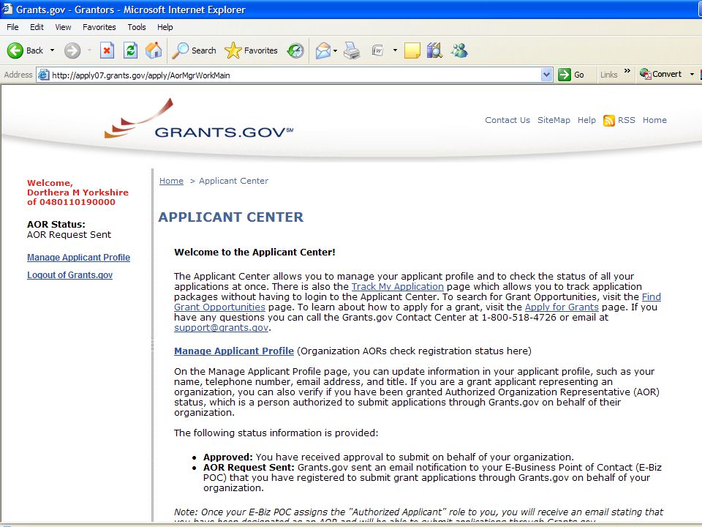Click the Forward arrow icon
Viewport: 702px width, 527px height.
(72, 51)
